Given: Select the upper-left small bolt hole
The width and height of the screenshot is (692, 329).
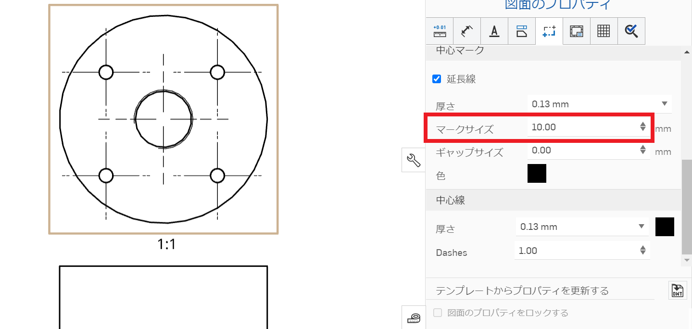Looking at the screenshot, I should click(106, 72).
